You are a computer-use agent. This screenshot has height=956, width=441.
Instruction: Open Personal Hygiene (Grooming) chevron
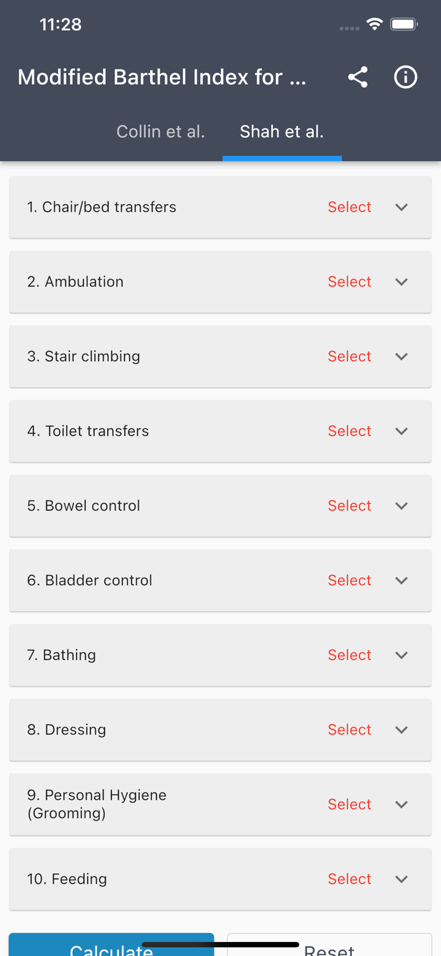[x=402, y=804]
